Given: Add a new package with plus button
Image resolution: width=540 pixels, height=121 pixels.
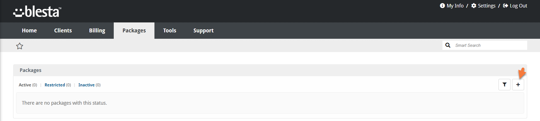Looking at the screenshot, I should [x=518, y=85].
